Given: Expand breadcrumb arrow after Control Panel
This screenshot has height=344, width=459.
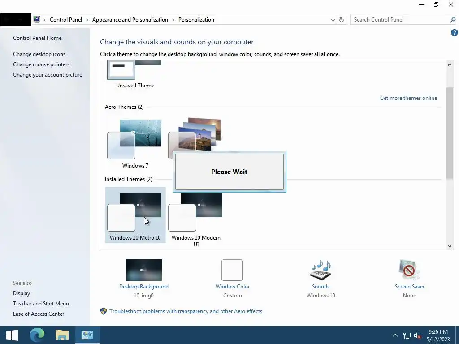Looking at the screenshot, I should [87, 20].
